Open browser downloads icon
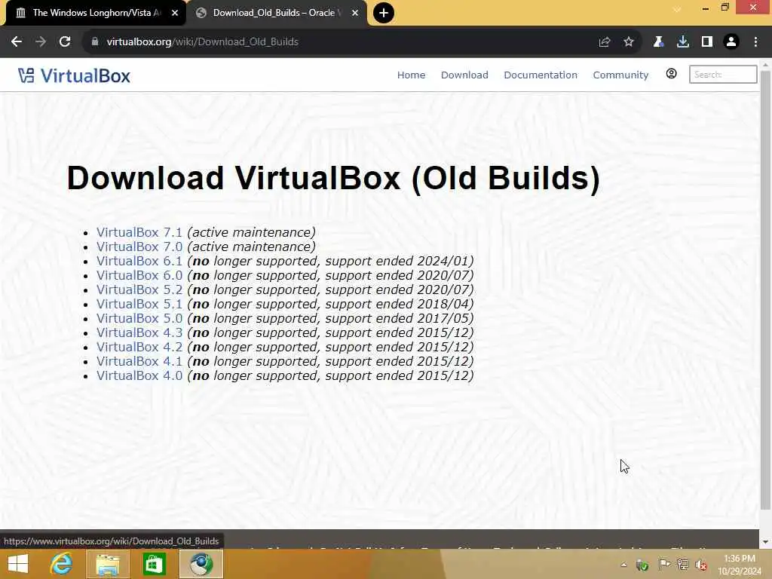 (683, 42)
